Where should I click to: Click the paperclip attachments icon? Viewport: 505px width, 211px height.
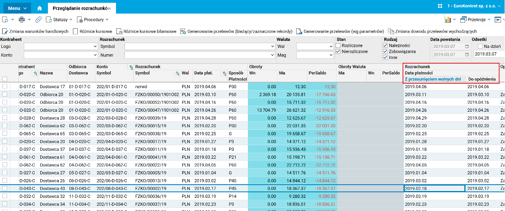coord(38,19)
